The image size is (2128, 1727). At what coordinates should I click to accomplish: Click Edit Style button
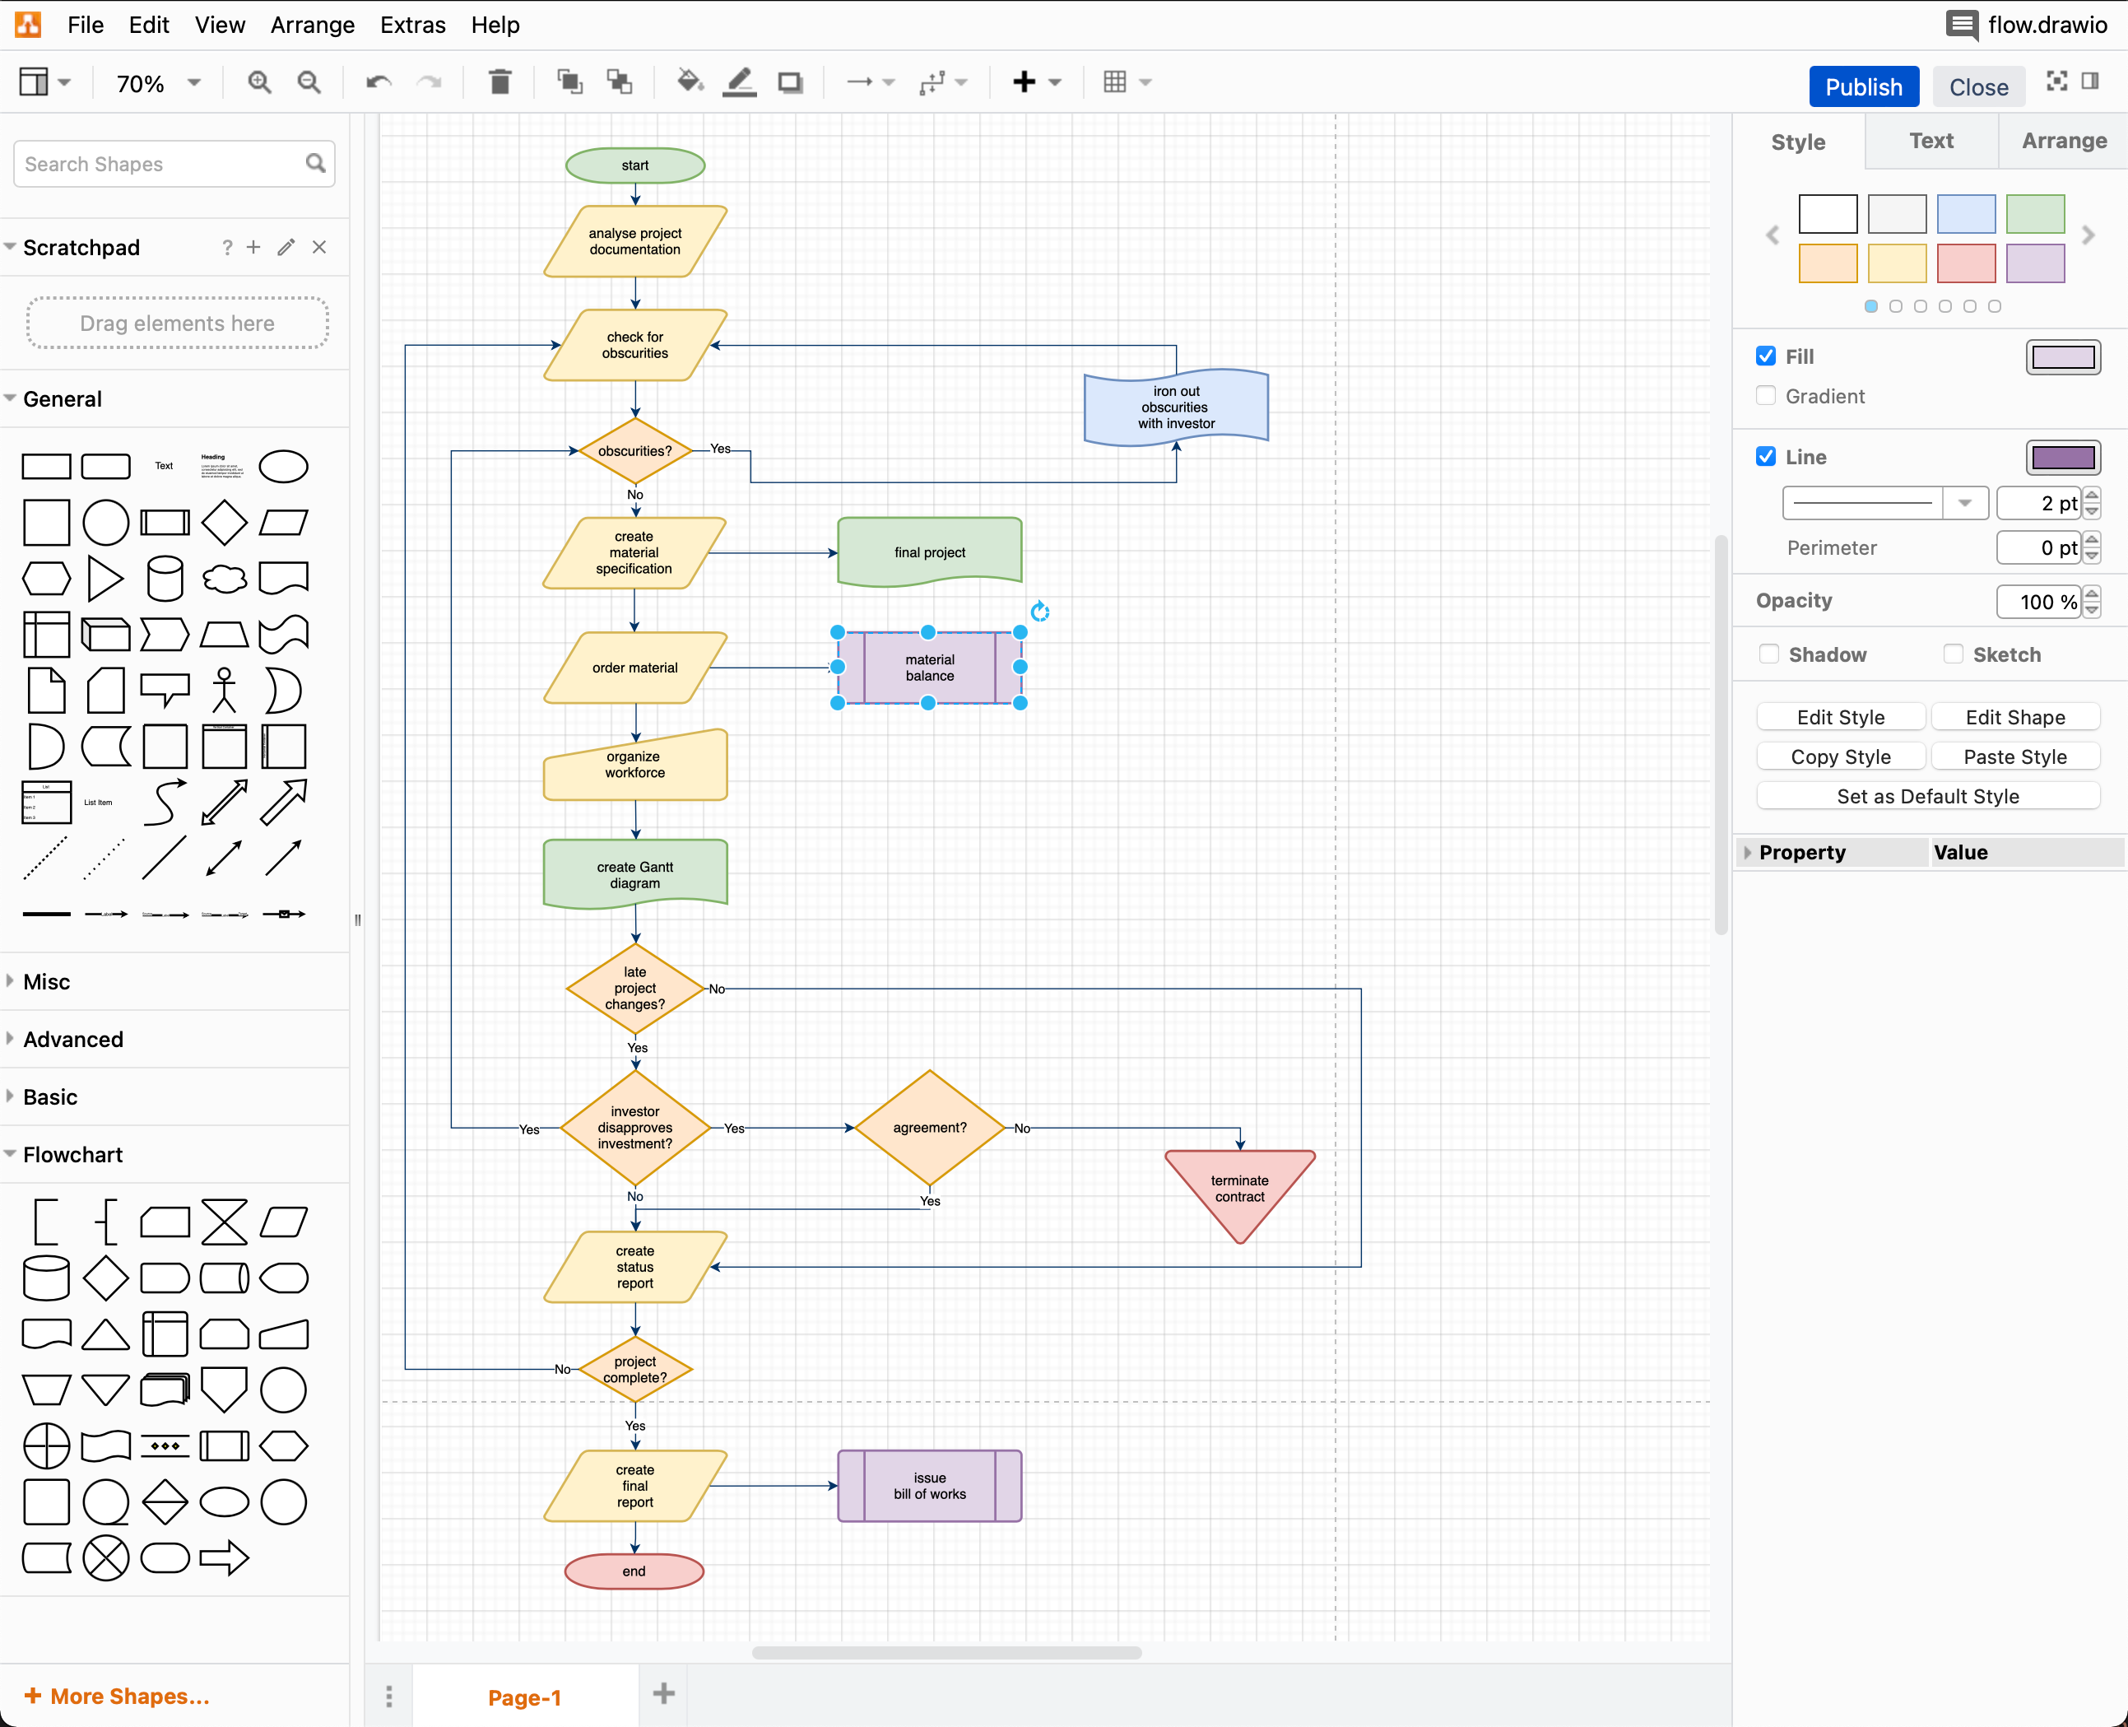1839,717
